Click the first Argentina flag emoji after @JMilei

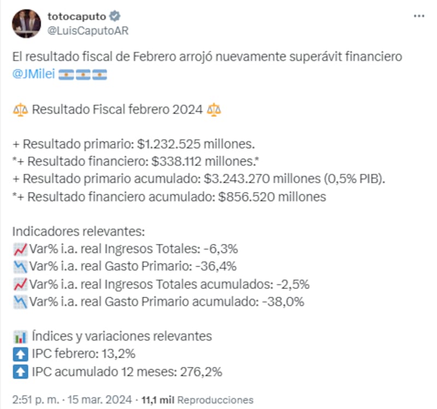pyautogui.click(x=66, y=75)
